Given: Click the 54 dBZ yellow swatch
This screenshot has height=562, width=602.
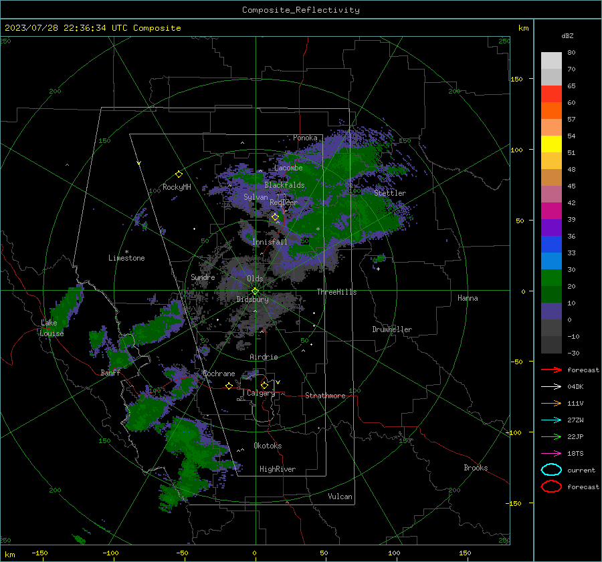Looking at the screenshot, I should coord(551,144).
